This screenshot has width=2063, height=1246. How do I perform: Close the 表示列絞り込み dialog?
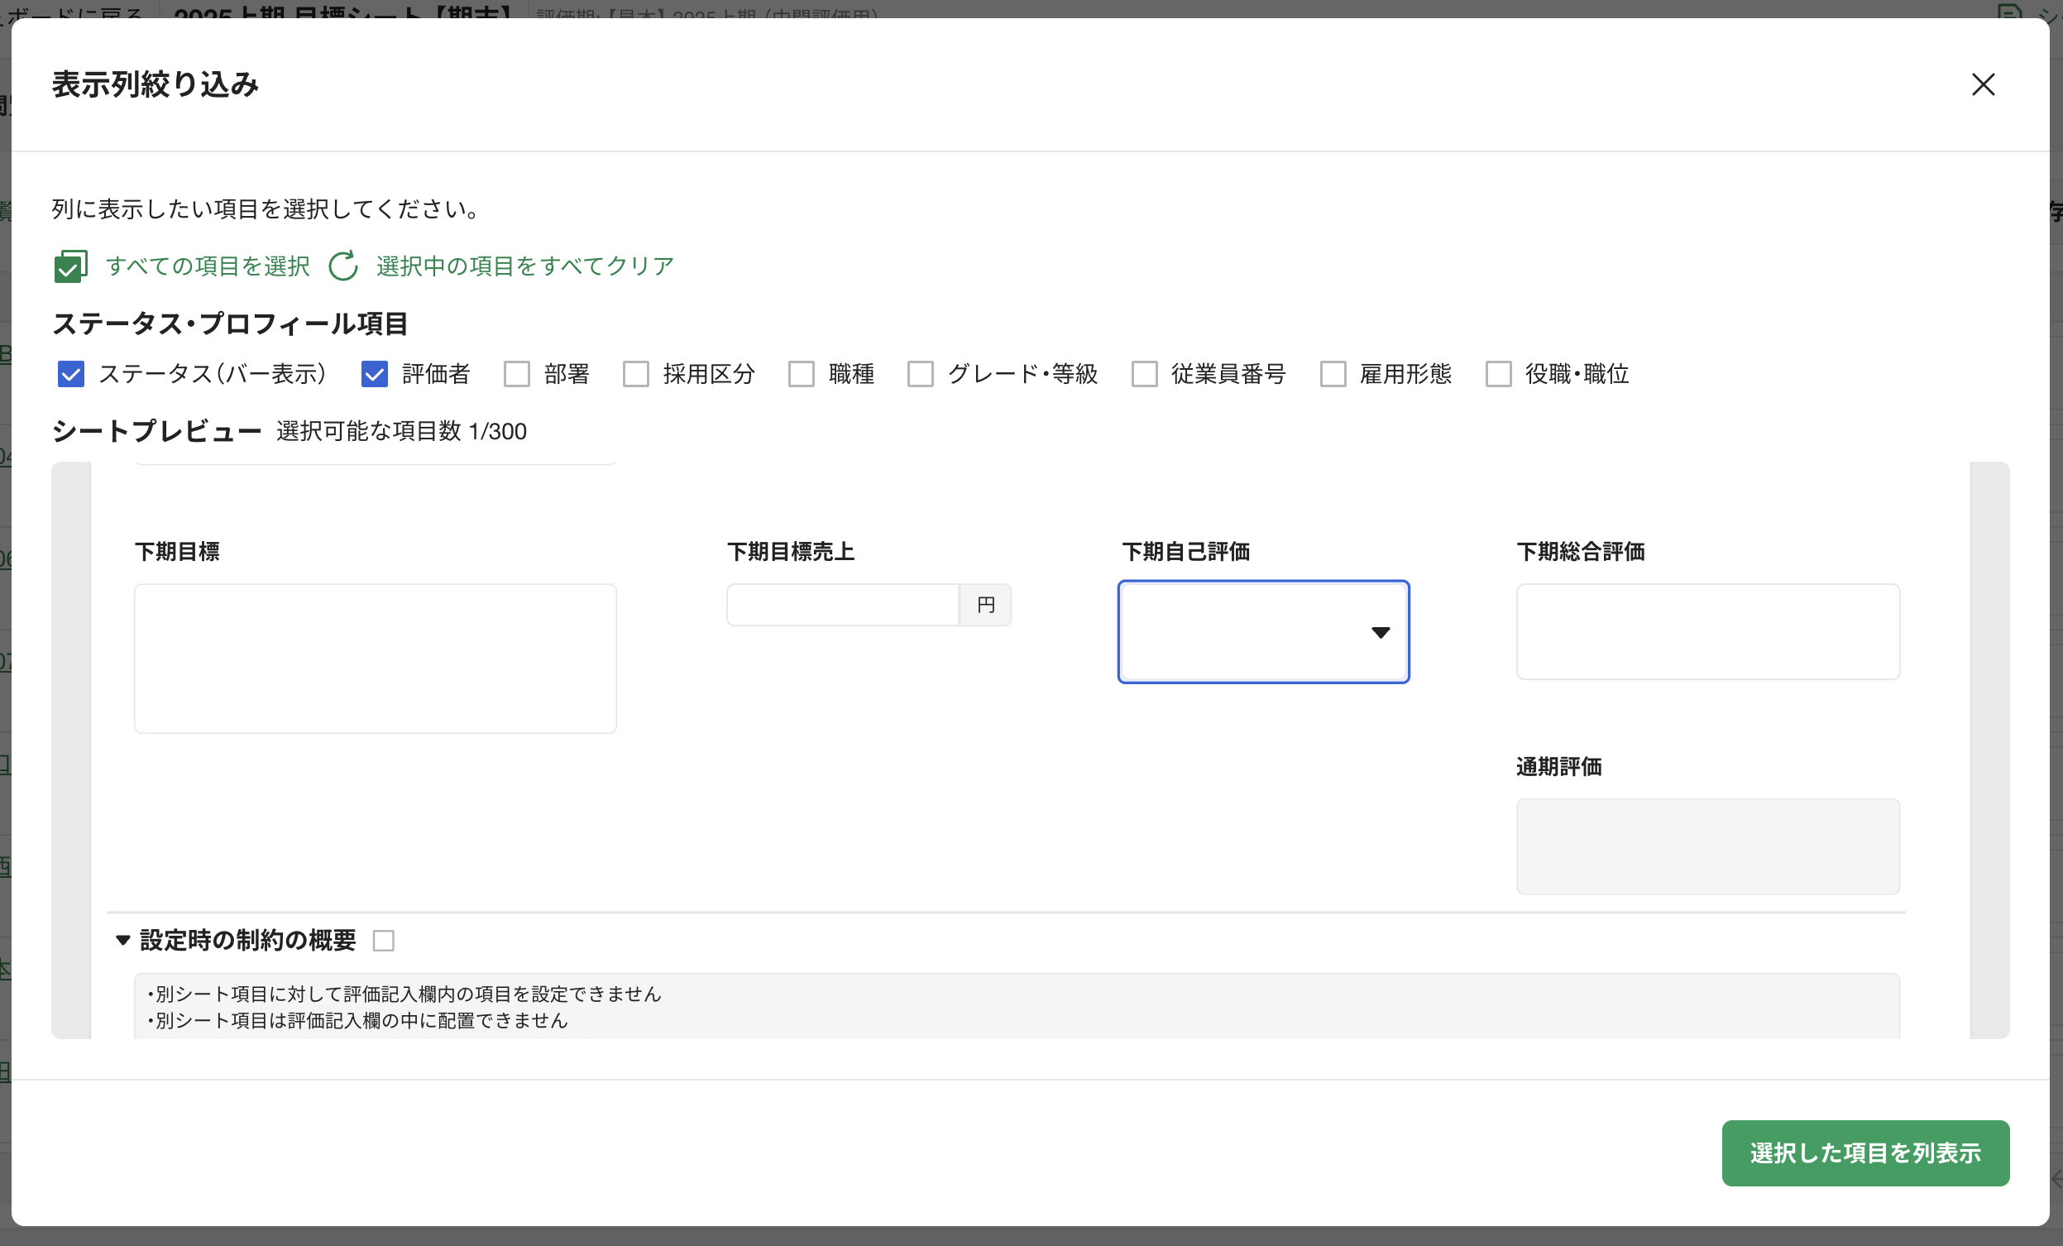[1983, 84]
